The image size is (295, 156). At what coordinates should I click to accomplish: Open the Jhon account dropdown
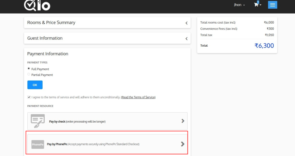239,5
